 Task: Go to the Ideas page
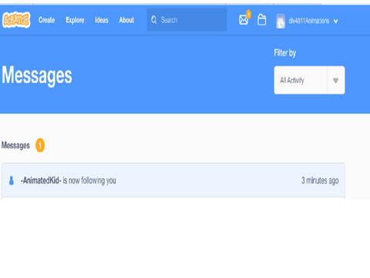(x=102, y=20)
